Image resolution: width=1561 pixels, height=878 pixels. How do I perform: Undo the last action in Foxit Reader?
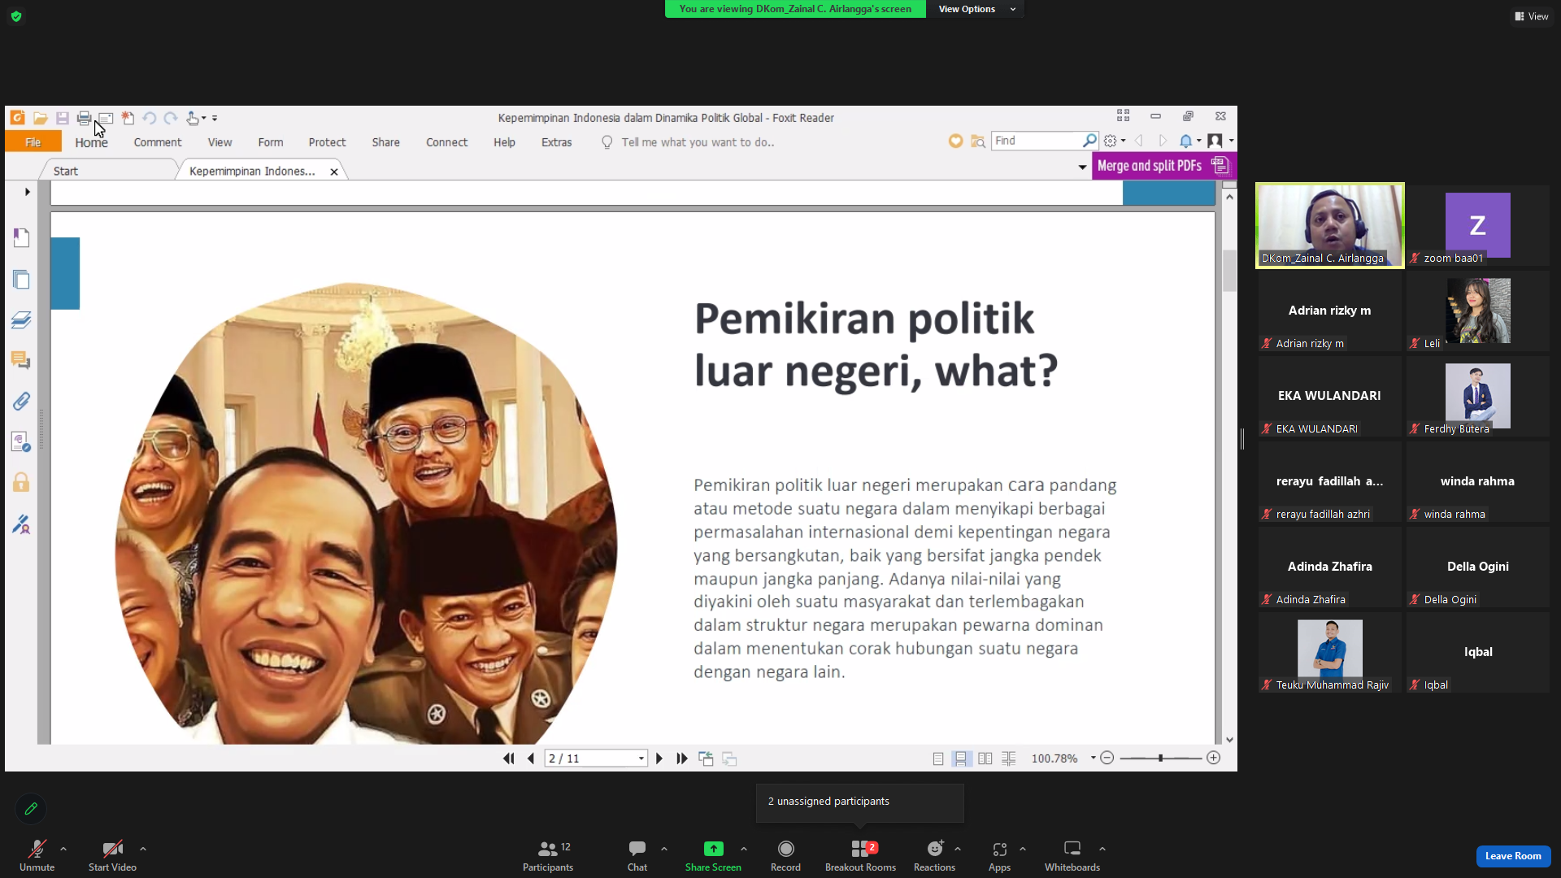click(x=149, y=118)
